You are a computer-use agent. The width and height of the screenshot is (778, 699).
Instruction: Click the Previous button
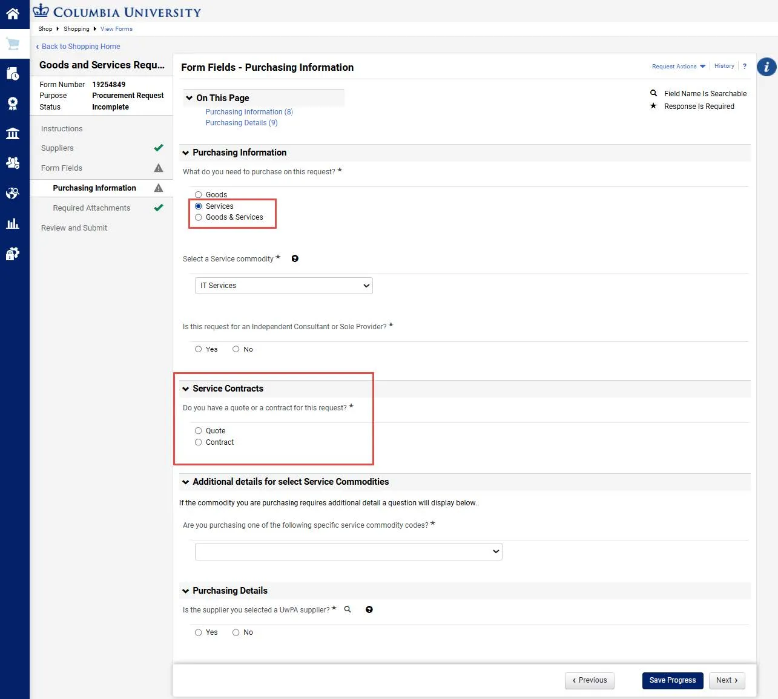coord(590,680)
